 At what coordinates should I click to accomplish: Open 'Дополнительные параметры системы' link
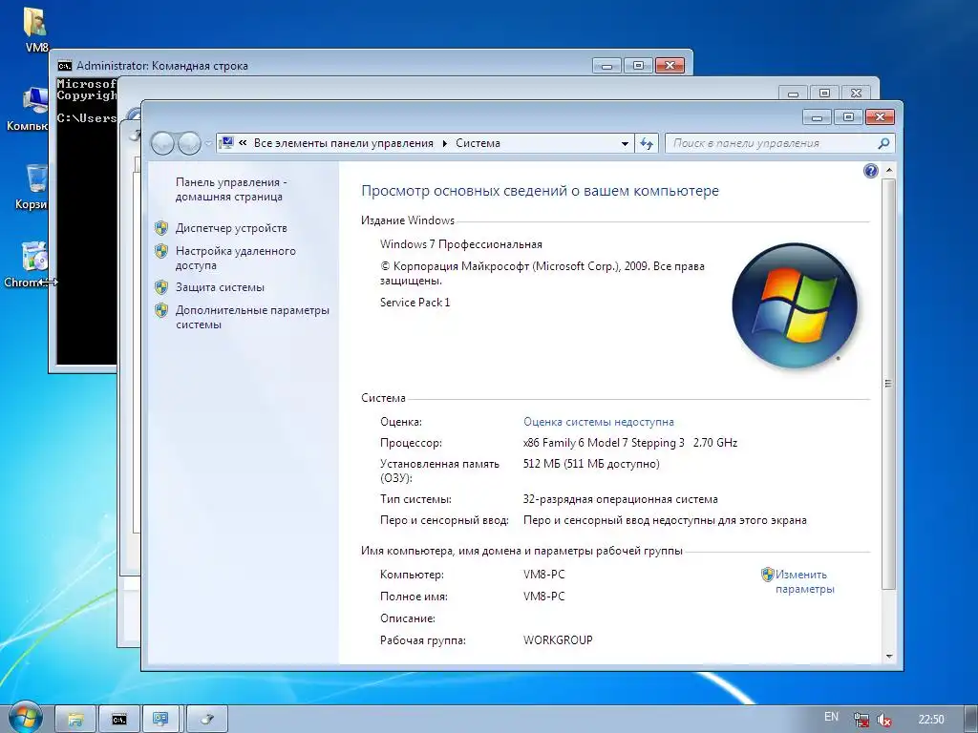(x=252, y=317)
